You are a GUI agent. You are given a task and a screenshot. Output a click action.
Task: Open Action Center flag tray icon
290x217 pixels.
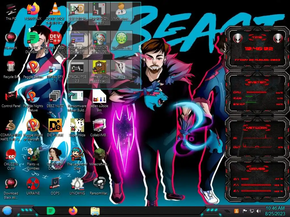pos(245,211)
